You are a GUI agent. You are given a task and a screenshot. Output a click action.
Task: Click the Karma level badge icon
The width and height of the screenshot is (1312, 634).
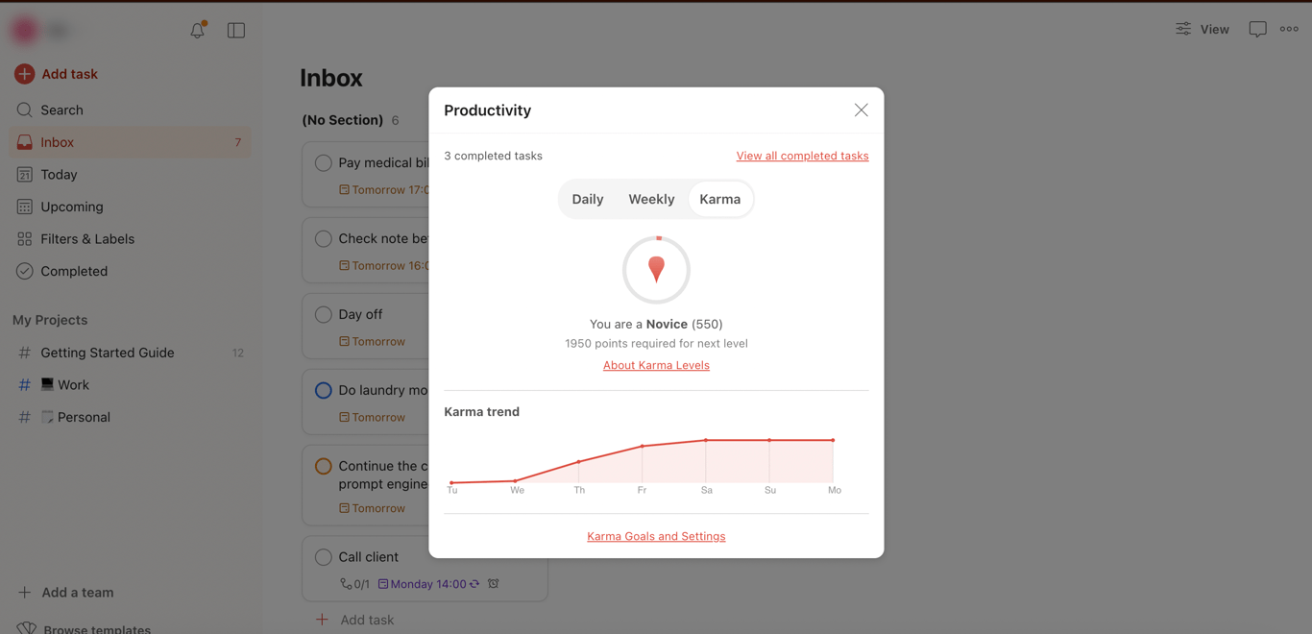coord(656,270)
